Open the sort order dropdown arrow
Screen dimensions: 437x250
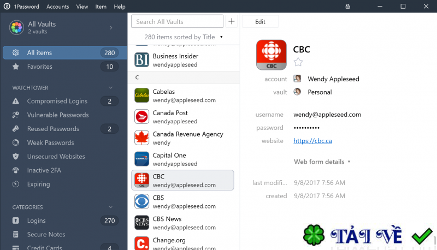[221, 37]
